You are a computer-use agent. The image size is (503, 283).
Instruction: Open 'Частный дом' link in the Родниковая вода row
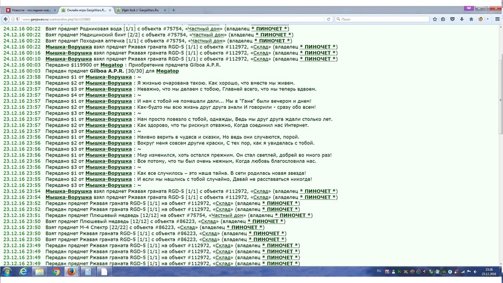(x=204, y=29)
